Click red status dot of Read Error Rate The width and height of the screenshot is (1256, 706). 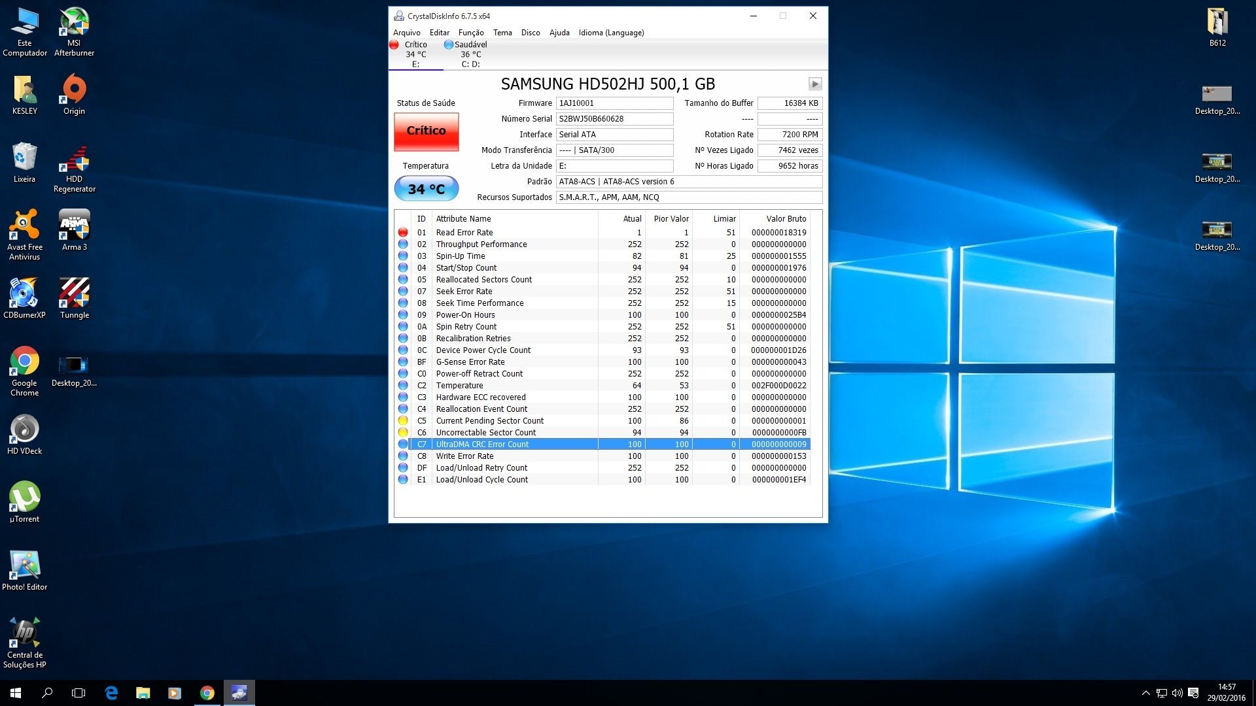pyautogui.click(x=403, y=233)
